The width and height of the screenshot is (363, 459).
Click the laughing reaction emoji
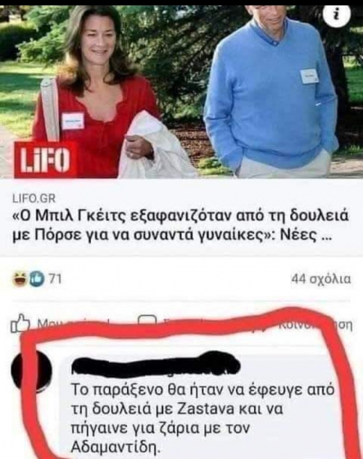(20, 279)
